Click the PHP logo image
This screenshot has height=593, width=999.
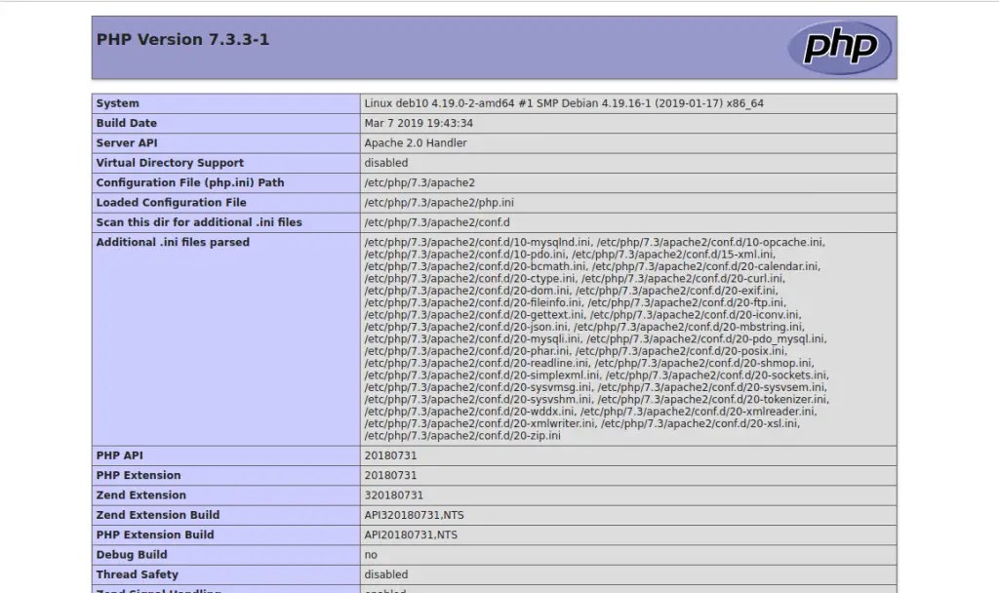click(839, 46)
